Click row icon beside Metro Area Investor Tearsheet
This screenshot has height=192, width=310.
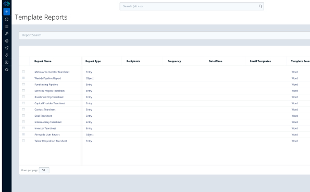[23, 72]
